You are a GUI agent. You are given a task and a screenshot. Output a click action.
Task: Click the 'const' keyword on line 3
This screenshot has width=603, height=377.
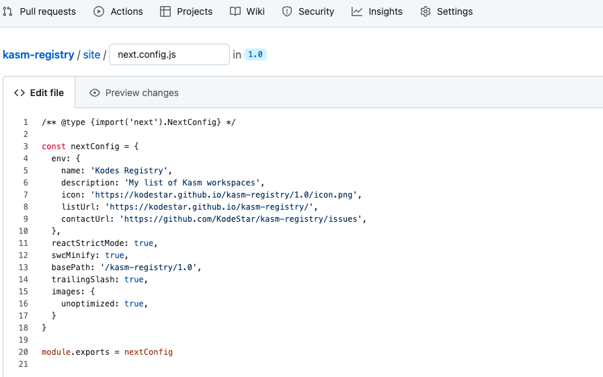click(x=54, y=146)
